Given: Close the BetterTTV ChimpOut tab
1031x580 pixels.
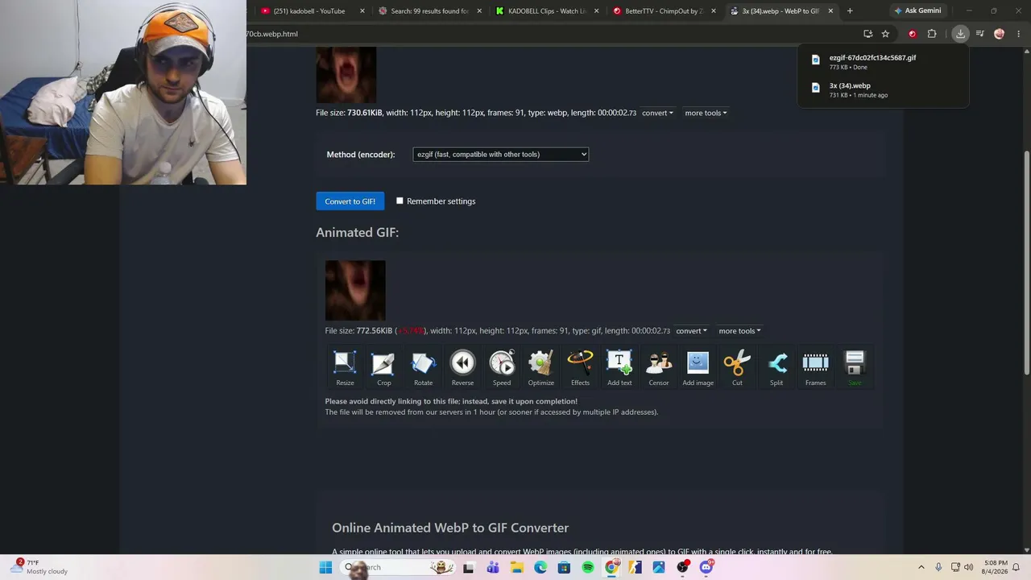Looking at the screenshot, I should (714, 11).
